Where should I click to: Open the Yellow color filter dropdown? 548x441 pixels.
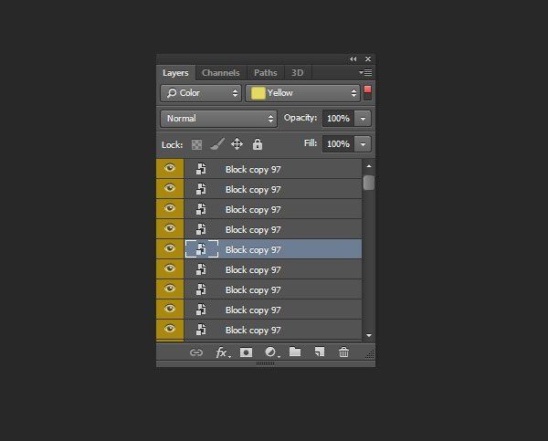(x=302, y=93)
